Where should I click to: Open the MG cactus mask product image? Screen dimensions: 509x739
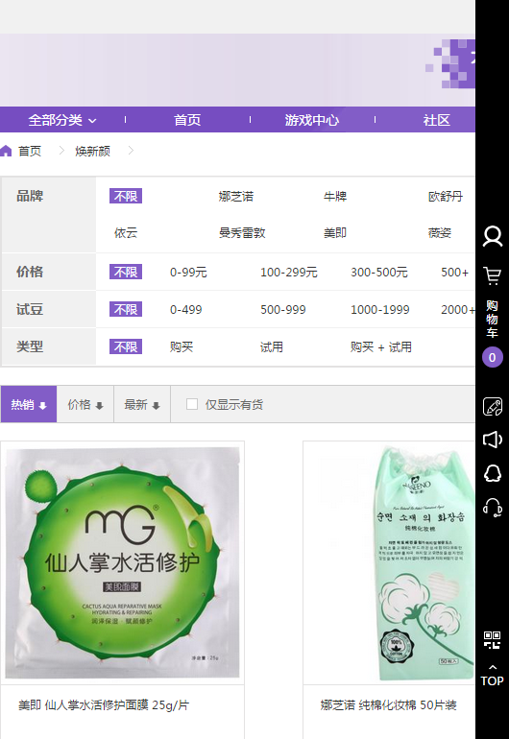[x=122, y=562]
